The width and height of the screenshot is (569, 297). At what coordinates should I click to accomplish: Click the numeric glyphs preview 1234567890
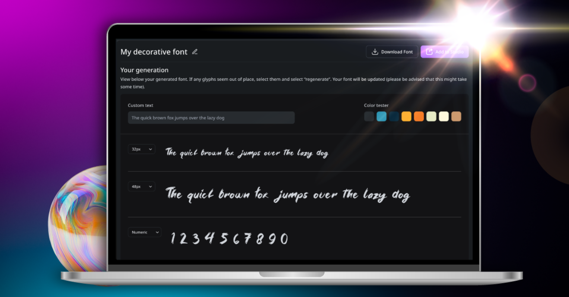point(229,239)
